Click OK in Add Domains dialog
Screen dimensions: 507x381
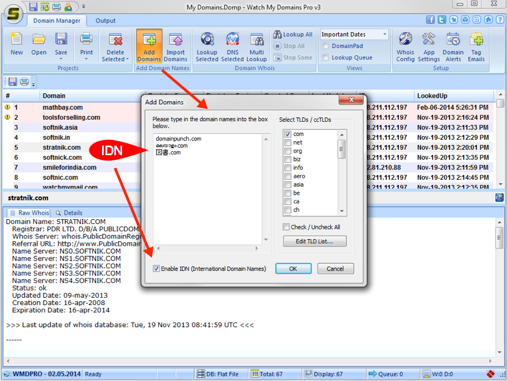point(294,268)
